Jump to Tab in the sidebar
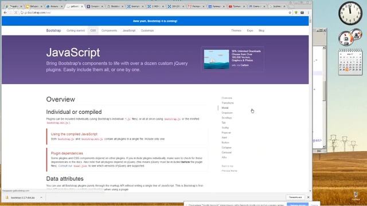367x206 pixels. [224, 122]
